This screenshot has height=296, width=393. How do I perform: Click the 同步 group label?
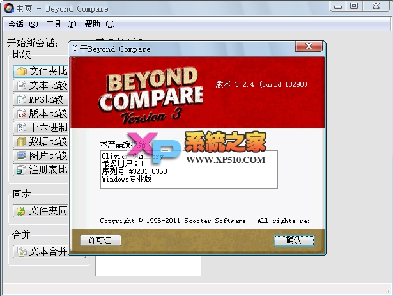point(22,194)
